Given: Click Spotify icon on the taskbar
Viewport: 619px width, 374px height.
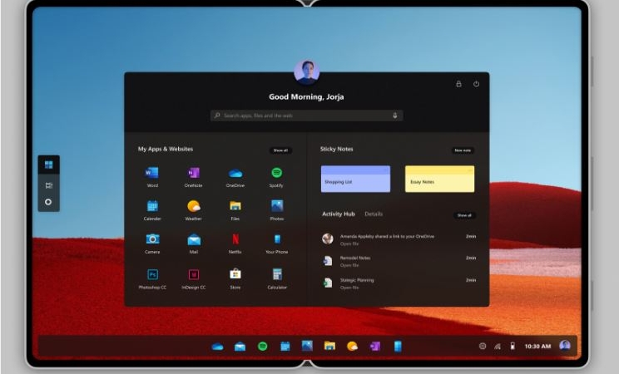Looking at the screenshot, I should pos(263,347).
